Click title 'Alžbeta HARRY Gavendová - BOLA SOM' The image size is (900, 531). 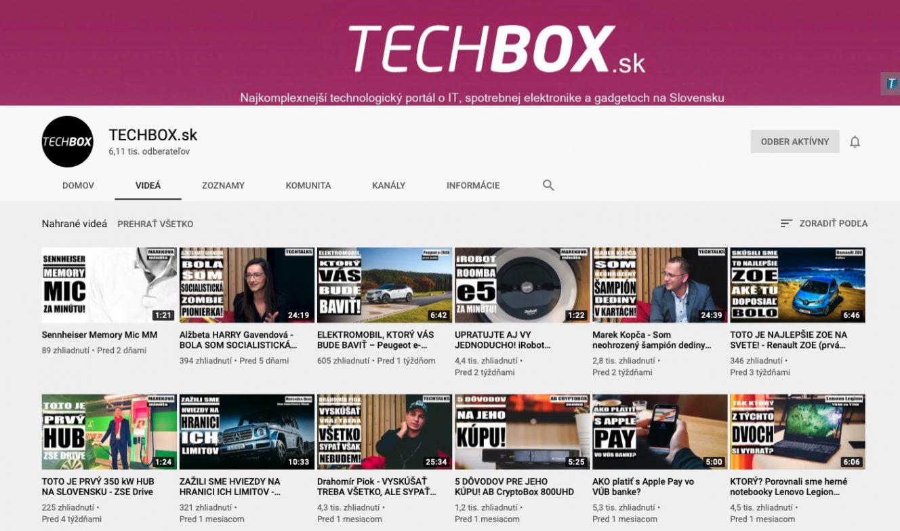[239, 340]
